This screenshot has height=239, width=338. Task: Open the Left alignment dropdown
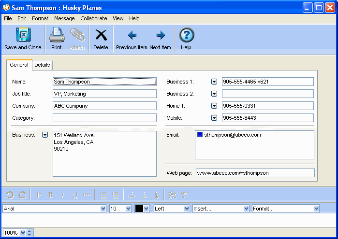point(187,209)
